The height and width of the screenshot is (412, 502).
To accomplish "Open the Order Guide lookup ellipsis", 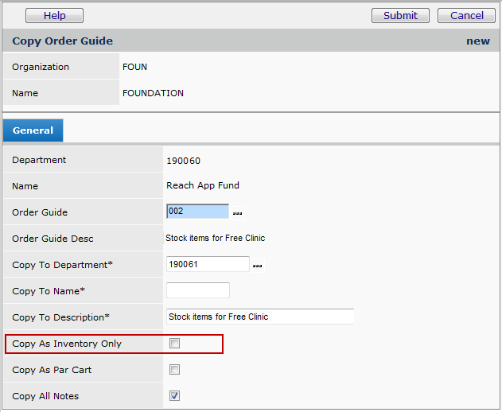I will (238, 213).
